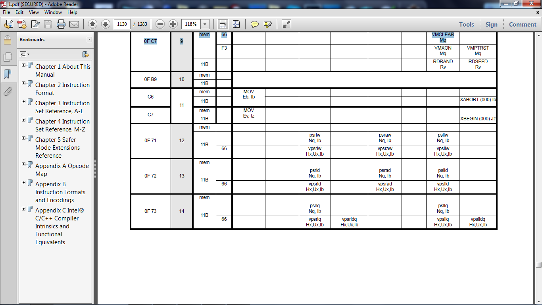The height and width of the screenshot is (305, 542).
Task: Open the zoom level dropdown arrow
Action: point(205,24)
